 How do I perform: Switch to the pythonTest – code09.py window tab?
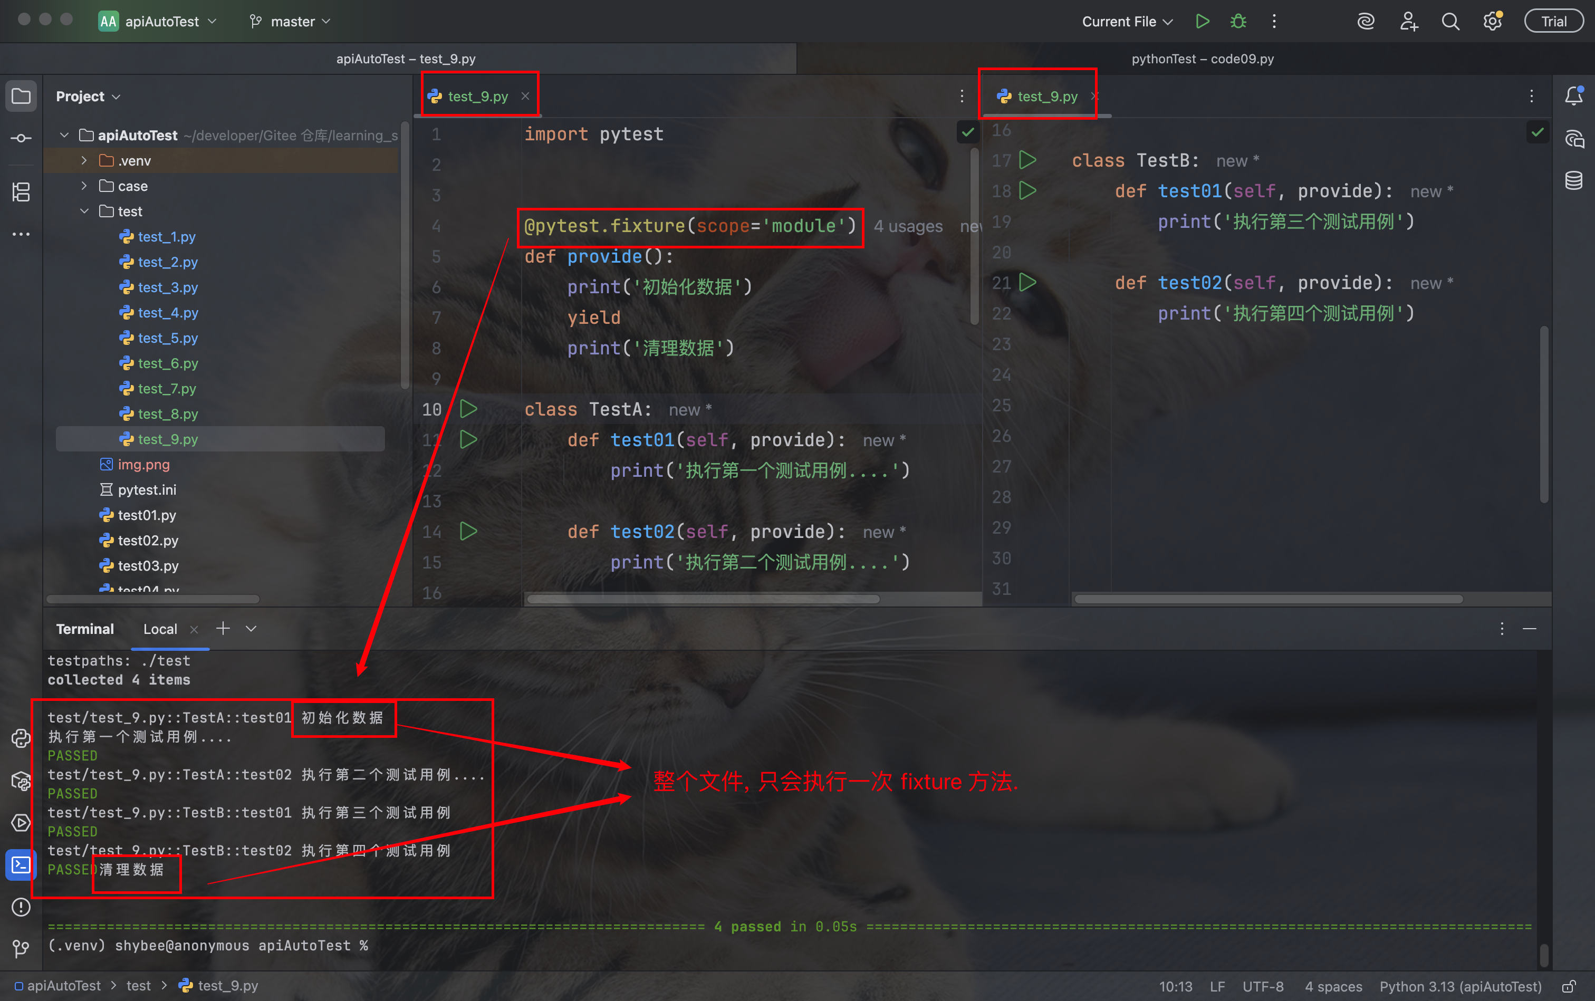click(x=1202, y=59)
